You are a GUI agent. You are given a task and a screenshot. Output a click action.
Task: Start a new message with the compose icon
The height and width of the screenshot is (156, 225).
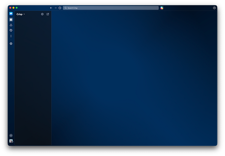[48, 14]
